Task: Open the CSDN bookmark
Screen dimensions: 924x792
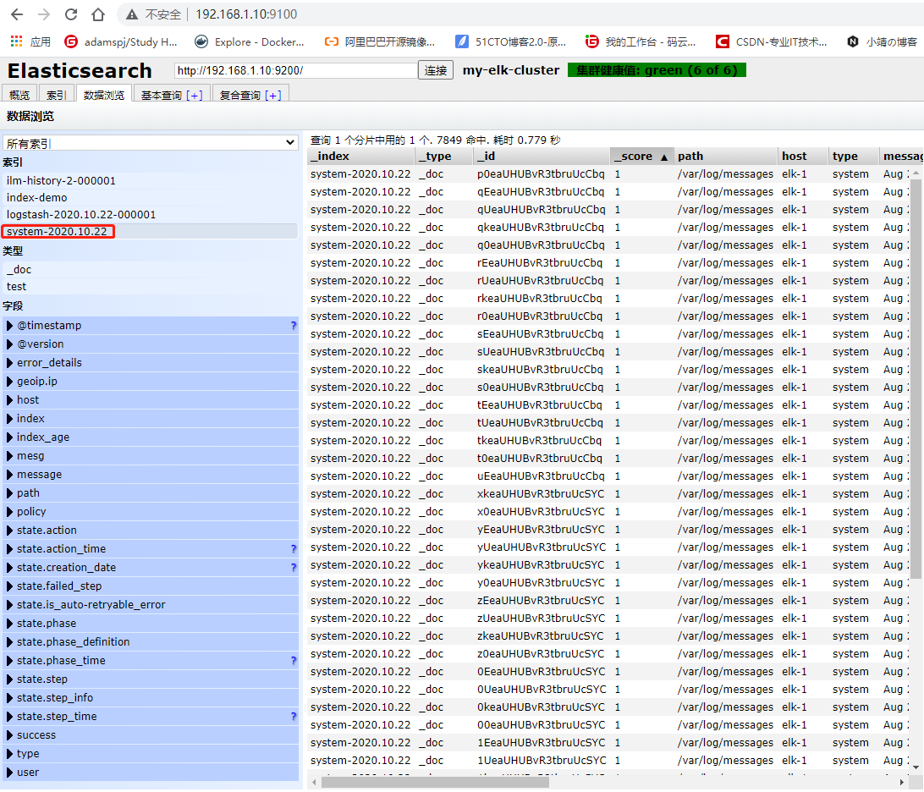Action: pos(771,41)
